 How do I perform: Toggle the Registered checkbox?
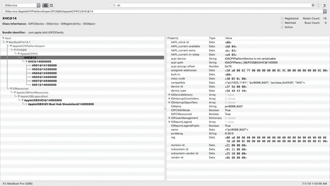click(x=282, y=19)
